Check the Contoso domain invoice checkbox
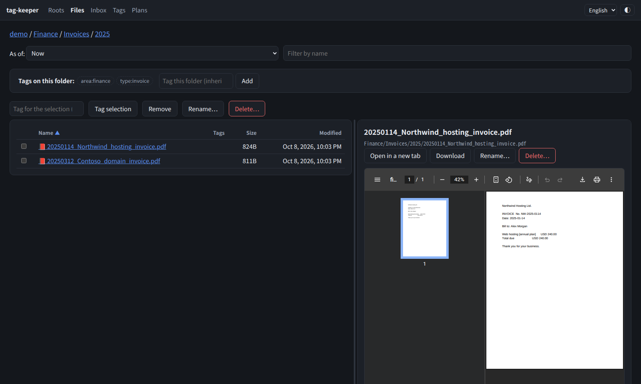 pos(24,161)
